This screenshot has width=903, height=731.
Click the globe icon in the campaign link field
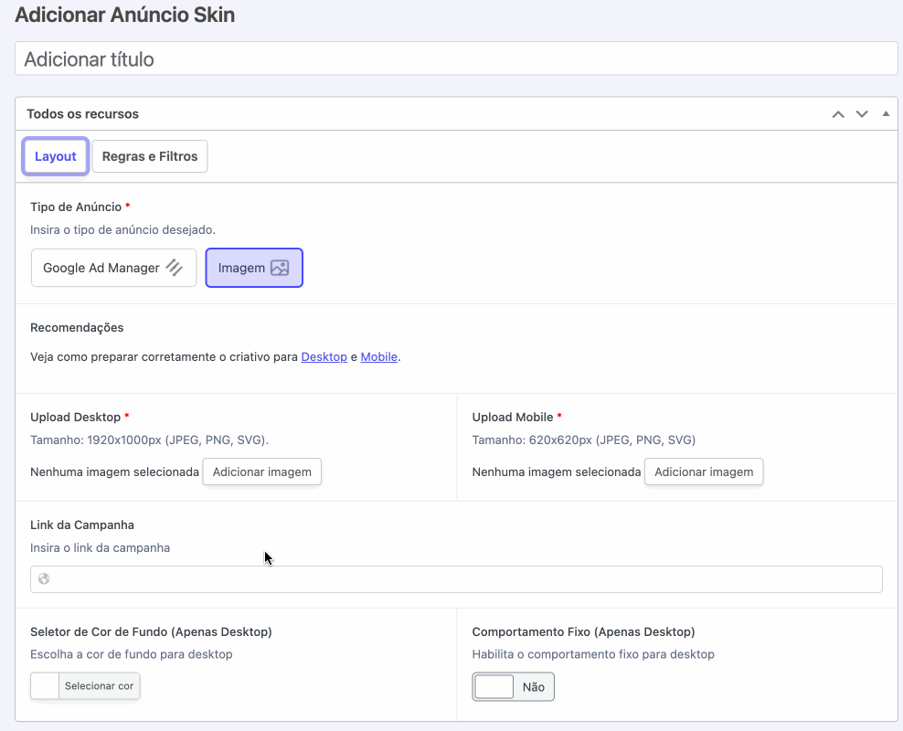pos(44,579)
